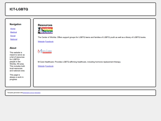This screenshot has height=121, width=161.
Task: Click the 'This website is meant to serve' paragraph
Action: pyautogui.click(x=17, y=62)
